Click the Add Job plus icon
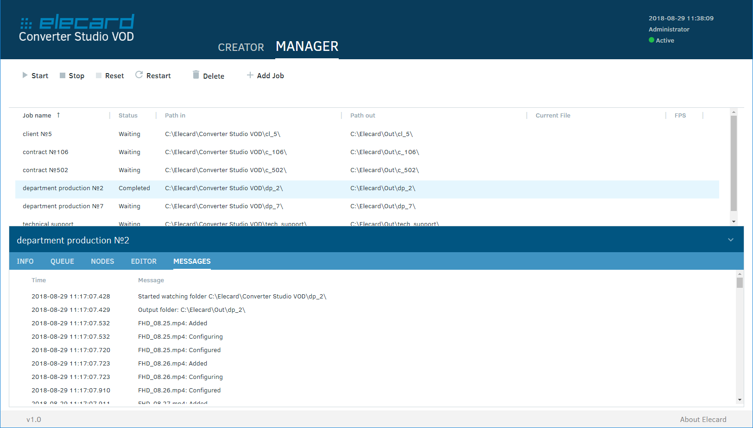This screenshot has width=753, height=428. [250, 75]
